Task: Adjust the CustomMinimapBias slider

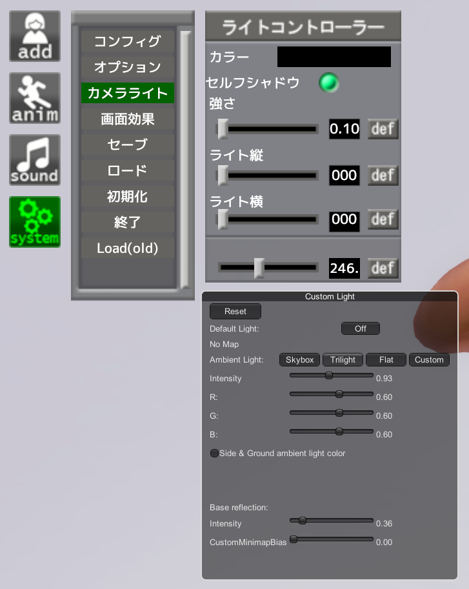Action: click(332, 539)
